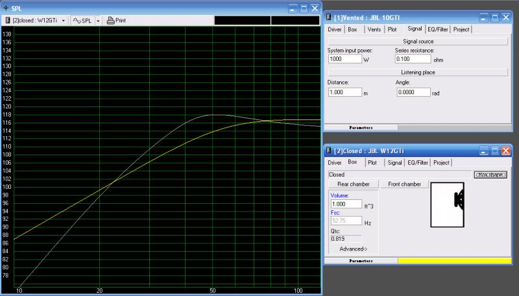Screen dimensions: 519x296
Task: Switch to Vents tab in Vented window
Action: pos(374,29)
